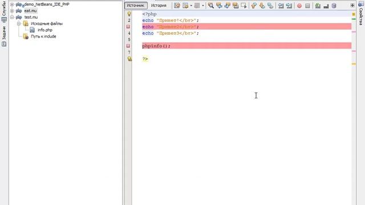Click the Find Selection magnifier icon
Viewport: 365px width, 205px height.
[x=211, y=6]
